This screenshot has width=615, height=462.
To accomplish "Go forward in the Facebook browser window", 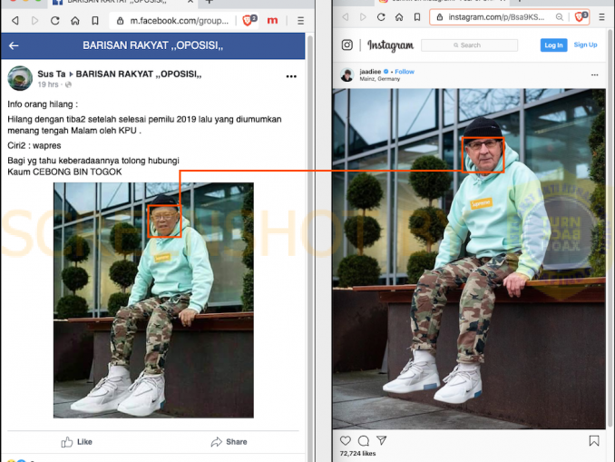I will pyautogui.click(x=34, y=20).
